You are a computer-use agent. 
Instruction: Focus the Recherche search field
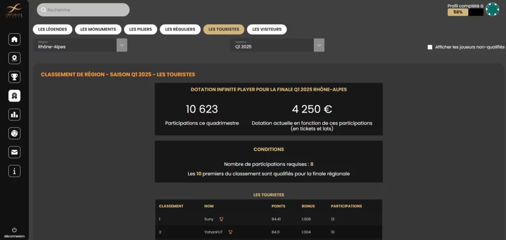click(x=83, y=10)
